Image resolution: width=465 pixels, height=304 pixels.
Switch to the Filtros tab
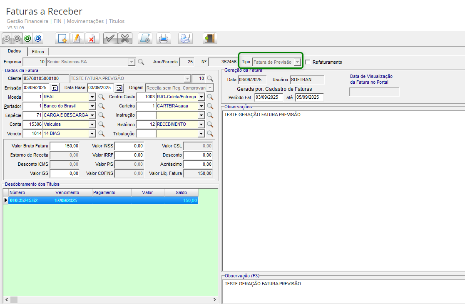pyautogui.click(x=38, y=52)
